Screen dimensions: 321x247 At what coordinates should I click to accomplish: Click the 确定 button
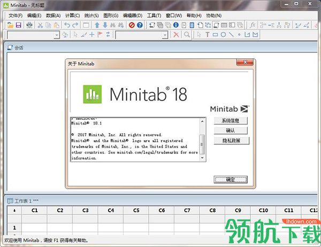point(231,180)
